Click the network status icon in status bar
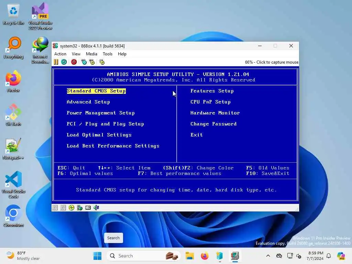The image size is (352, 264). click(x=80, y=208)
